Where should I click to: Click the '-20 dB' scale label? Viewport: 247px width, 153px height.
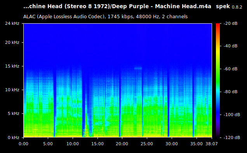tap(230, 23)
